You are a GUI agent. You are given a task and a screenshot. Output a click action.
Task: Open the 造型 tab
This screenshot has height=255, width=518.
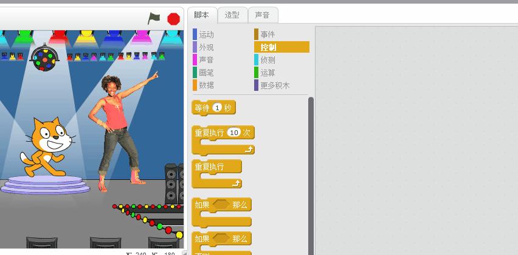tap(232, 15)
